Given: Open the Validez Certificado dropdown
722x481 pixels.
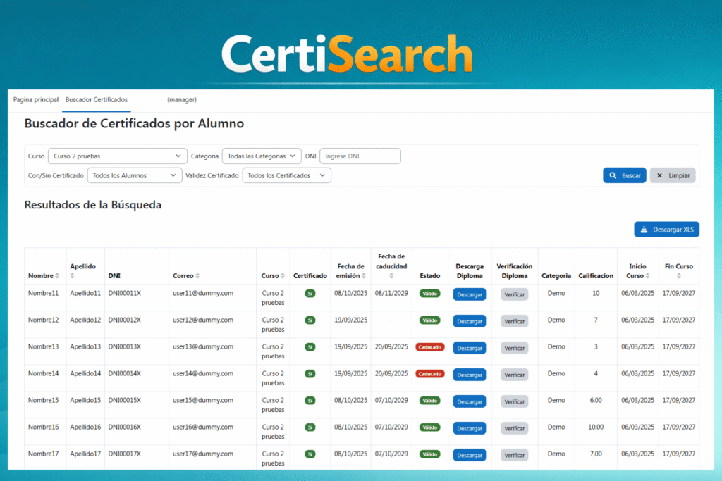Looking at the screenshot, I should 286,175.
